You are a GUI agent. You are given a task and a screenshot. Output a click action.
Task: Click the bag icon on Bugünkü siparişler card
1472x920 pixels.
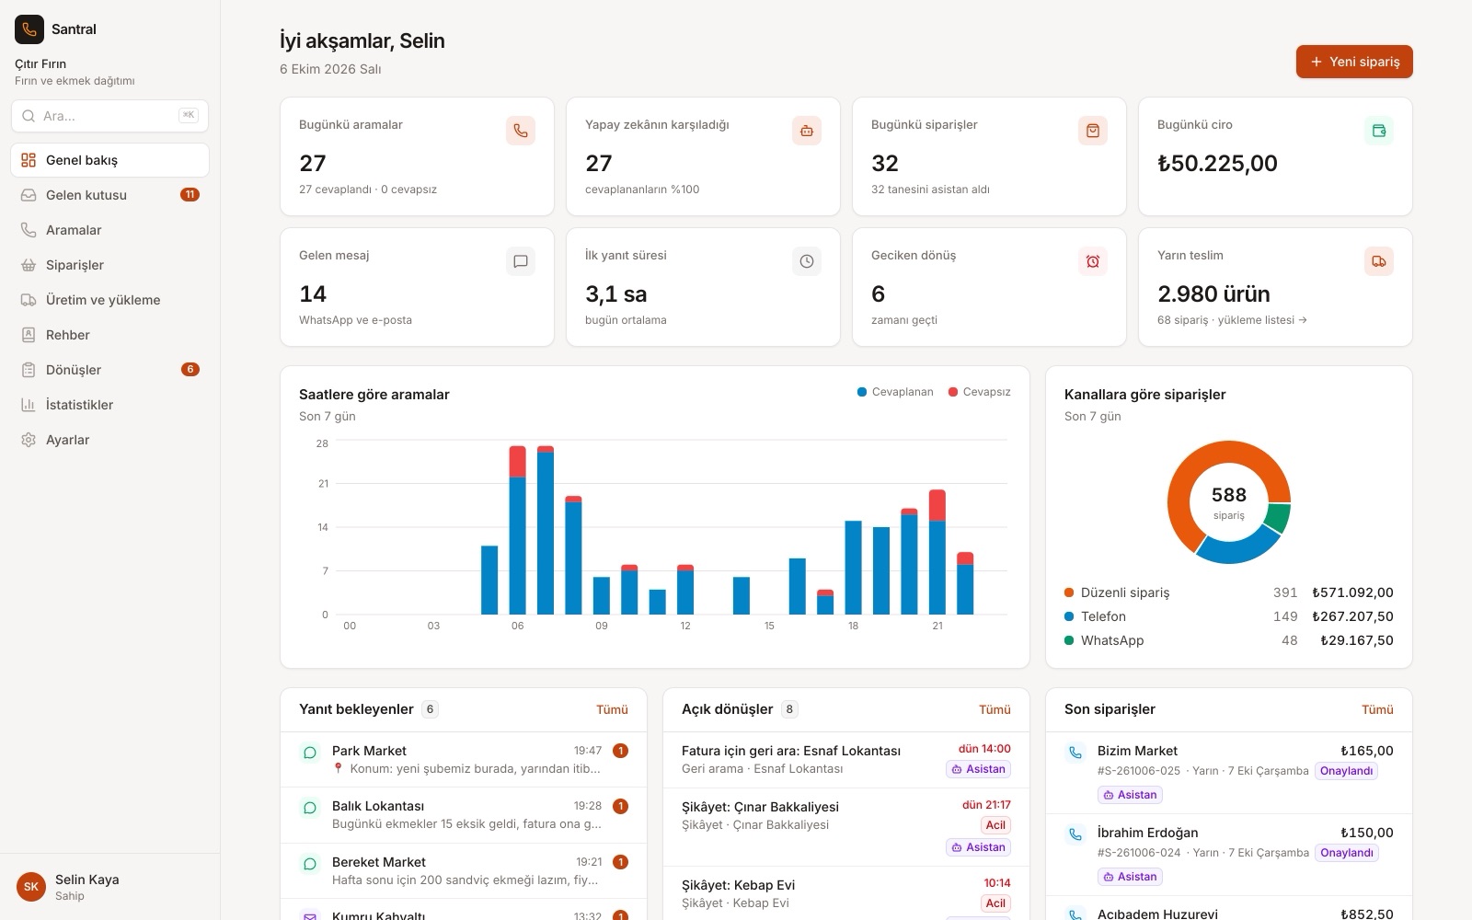[1093, 131]
